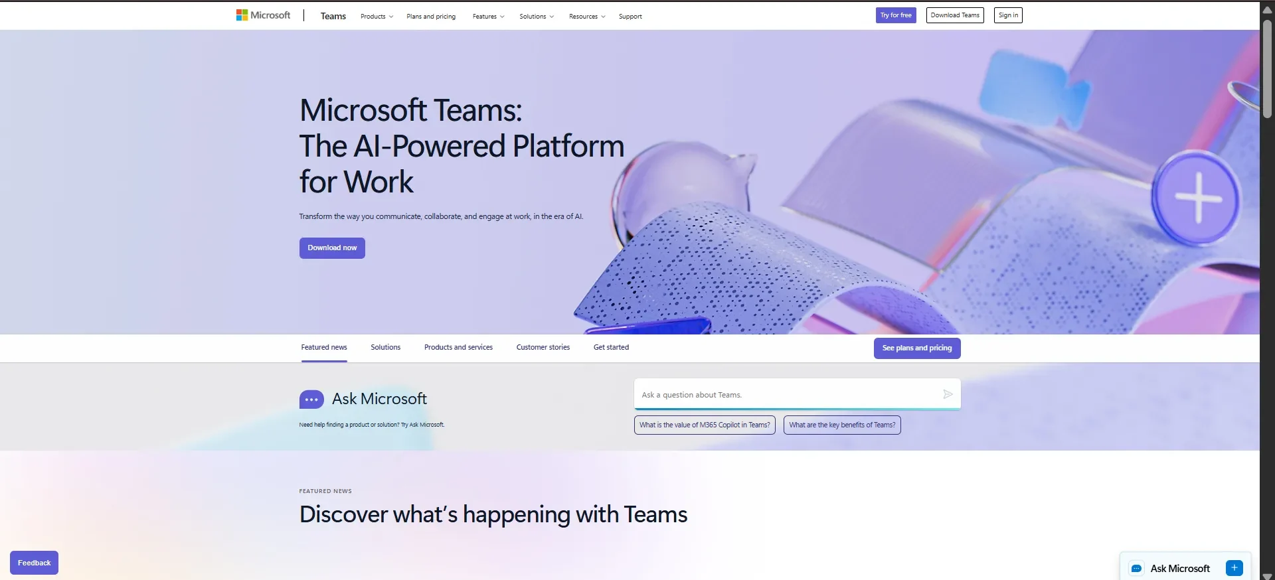
Task: Click the page vertical scrollbar thumb
Action: [x=1267, y=69]
